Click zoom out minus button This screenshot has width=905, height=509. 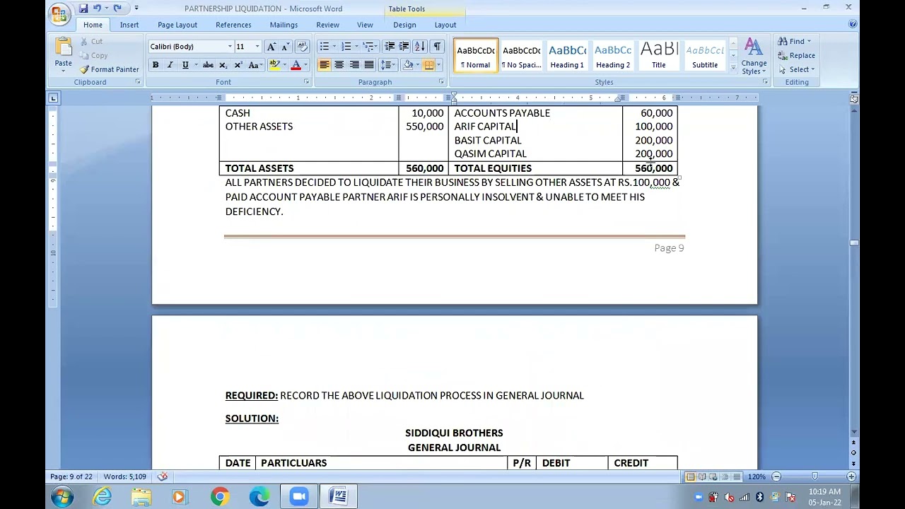coord(776,476)
